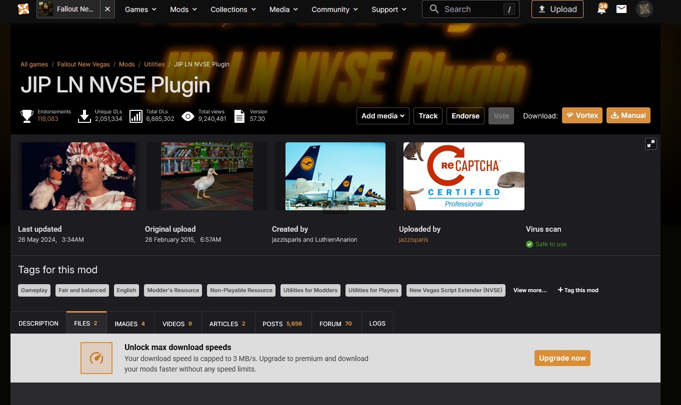The width and height of the screenshot is (681, 405).
Task: Click the endorsements count 118,083
Action: (48, 119)
